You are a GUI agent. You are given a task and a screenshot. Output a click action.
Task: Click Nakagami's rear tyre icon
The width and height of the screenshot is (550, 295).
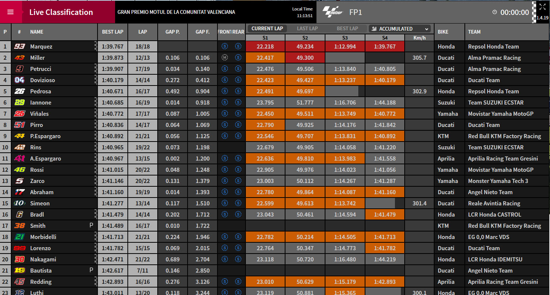pos(238,259)
